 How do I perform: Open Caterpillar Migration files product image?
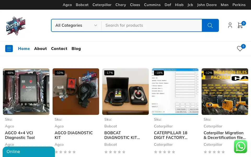[225, 92]
